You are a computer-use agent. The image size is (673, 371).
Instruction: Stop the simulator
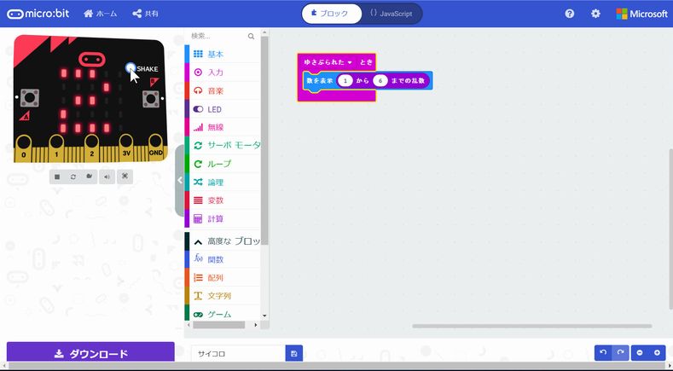(56, 177)
